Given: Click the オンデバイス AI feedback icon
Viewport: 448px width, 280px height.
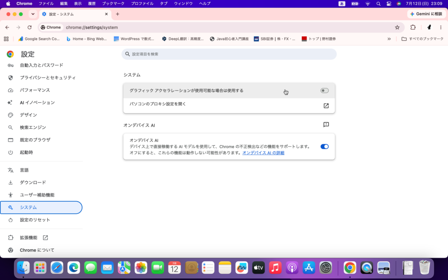Looking at the screenshot, I should (x=326, y=125).
